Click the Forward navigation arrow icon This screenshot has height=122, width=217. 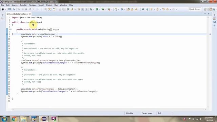[173, 9]
